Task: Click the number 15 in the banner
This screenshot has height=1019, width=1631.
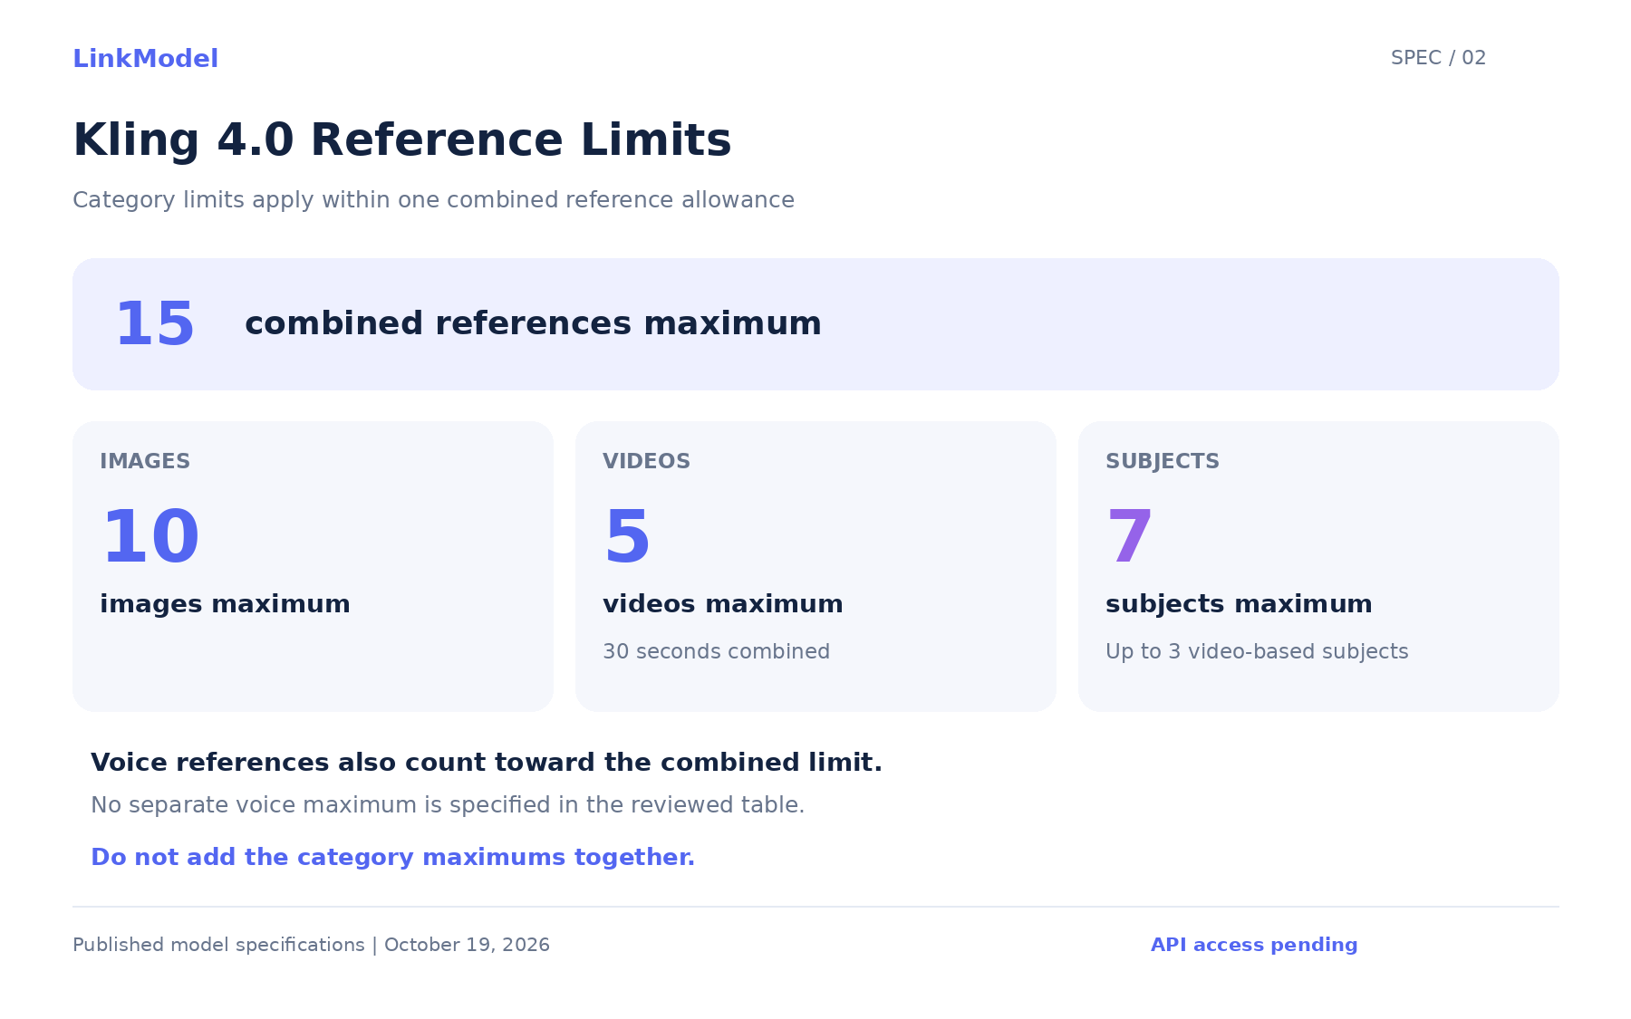Action: pyautogui.click(x=155, y=324)
